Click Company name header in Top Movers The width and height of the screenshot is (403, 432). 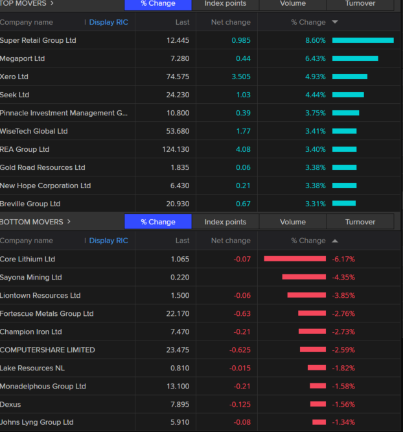[x=27, y=22]
